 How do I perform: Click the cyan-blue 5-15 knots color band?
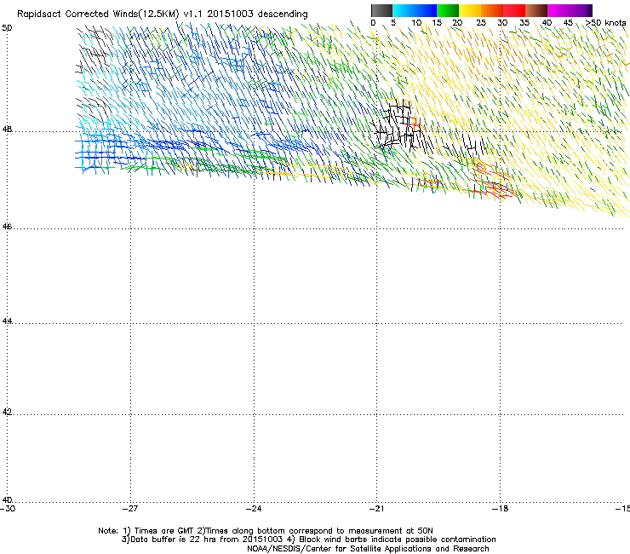(415, 10)
